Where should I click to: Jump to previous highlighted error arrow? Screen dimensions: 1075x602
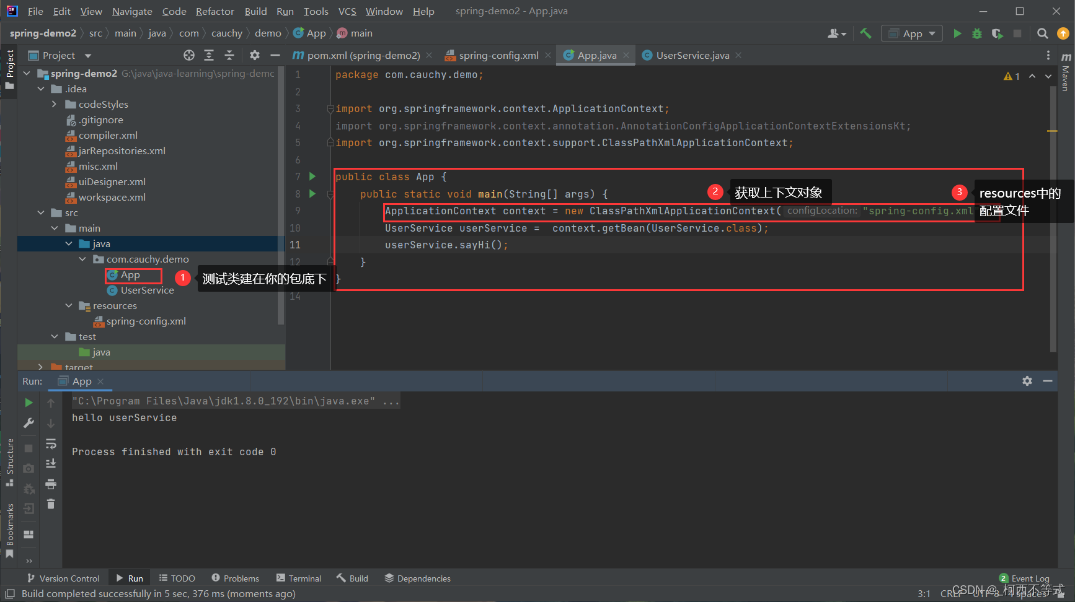coord(1032,76)
